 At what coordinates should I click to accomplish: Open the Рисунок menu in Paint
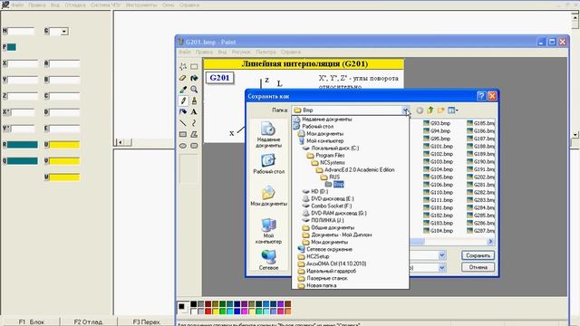(241, 53)
